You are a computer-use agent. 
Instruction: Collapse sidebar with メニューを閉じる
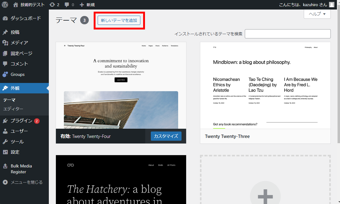click(x=26, y=182)
